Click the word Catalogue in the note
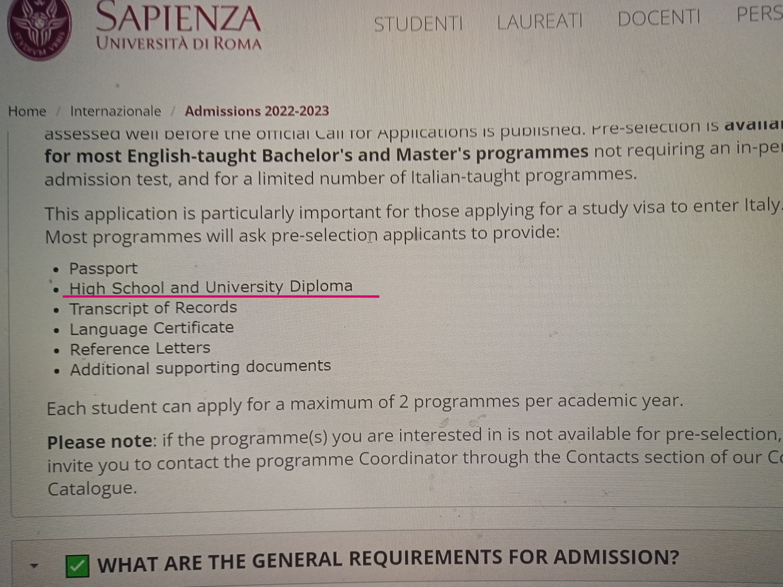The width and height of the screenshot is (783, 587). tap(92, 489)
